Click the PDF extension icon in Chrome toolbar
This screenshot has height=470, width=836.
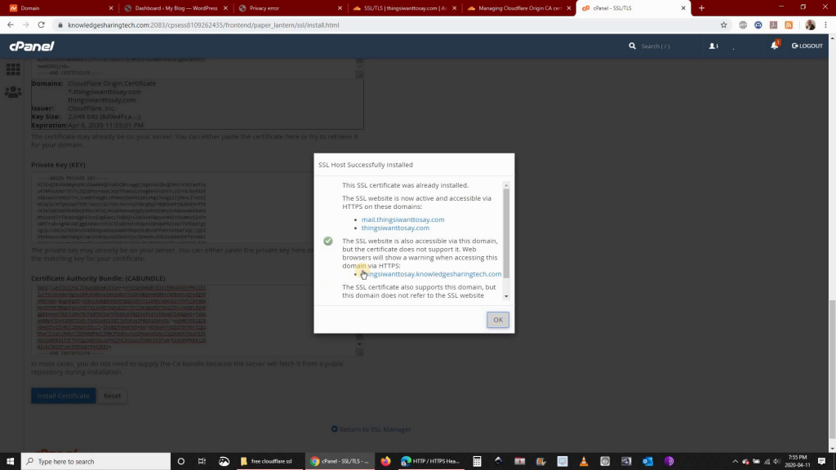(x=774, y=25)
